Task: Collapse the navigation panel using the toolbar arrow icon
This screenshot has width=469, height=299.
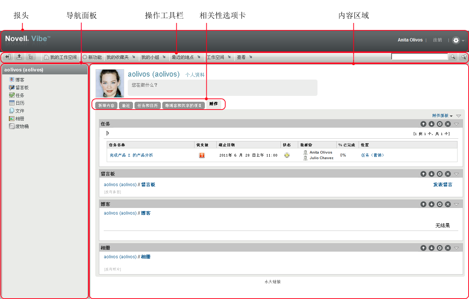Action: point(8,57)
